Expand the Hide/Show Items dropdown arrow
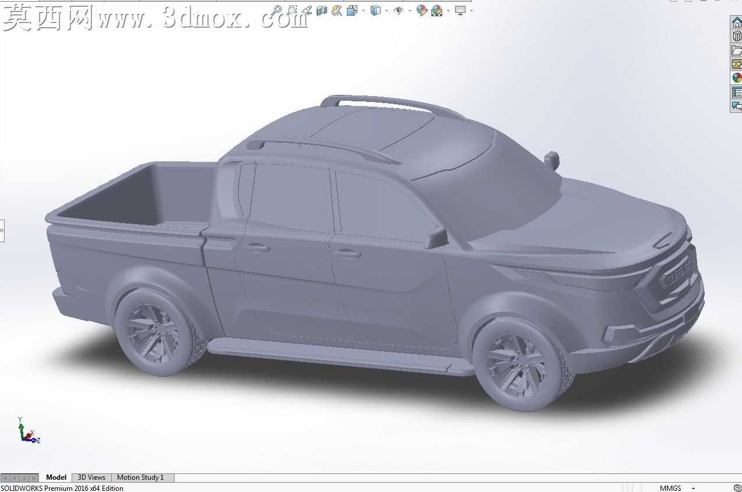 pos(410,10)
